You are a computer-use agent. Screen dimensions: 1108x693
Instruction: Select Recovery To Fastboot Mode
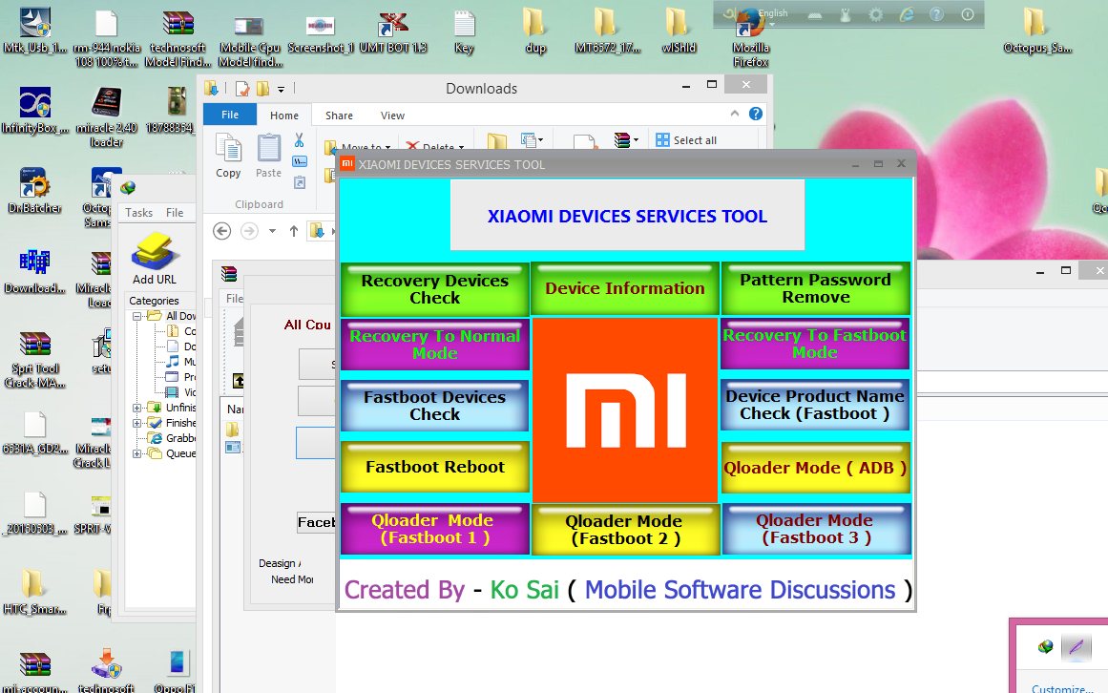click(x=815, y=344)
